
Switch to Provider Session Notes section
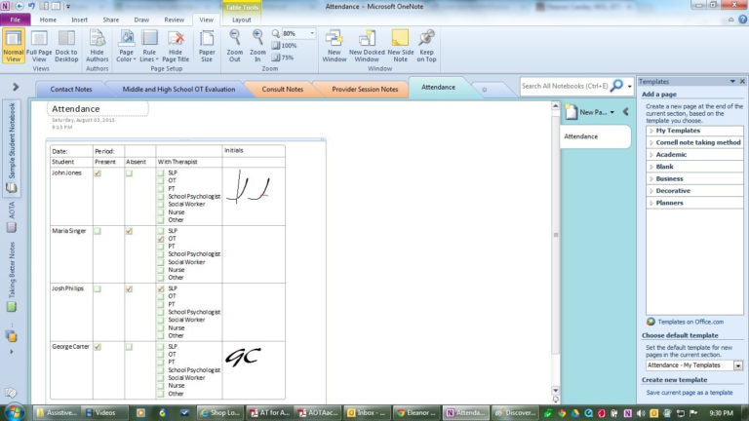pyautogui.click(x=365, y=90)
